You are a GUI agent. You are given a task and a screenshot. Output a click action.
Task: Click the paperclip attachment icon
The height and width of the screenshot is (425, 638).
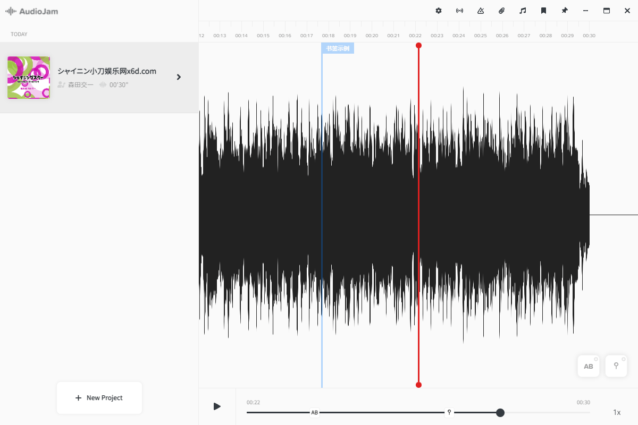(501, 11)
